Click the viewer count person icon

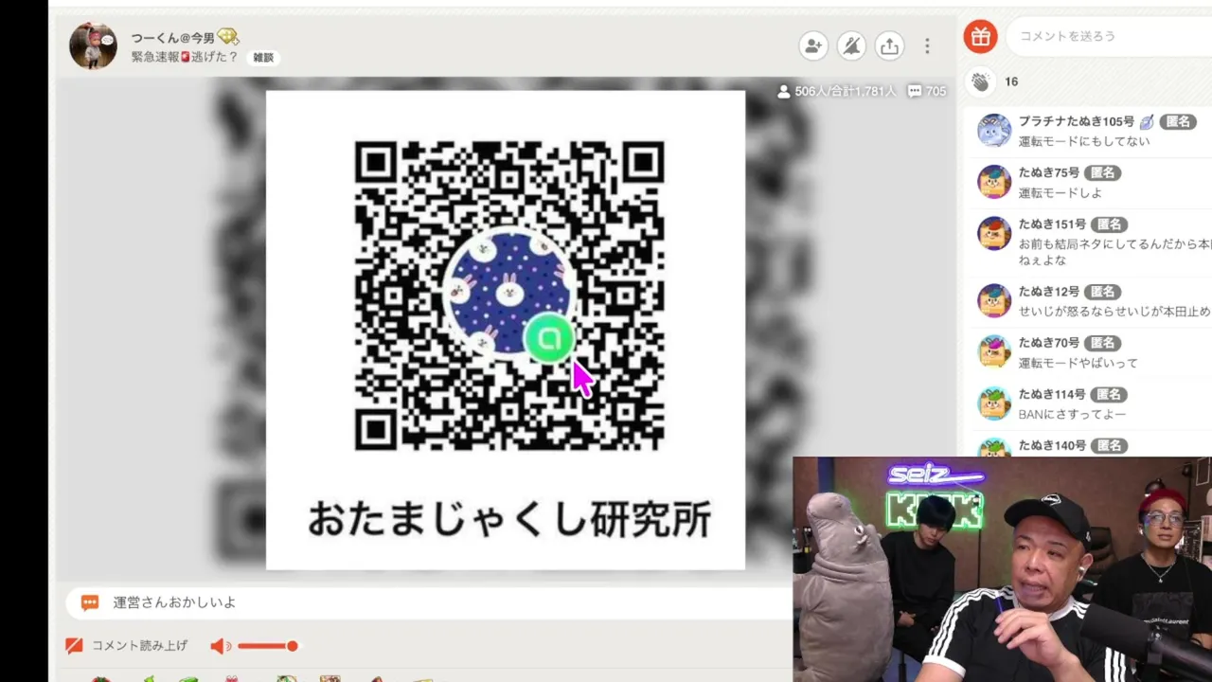(783, 92)
